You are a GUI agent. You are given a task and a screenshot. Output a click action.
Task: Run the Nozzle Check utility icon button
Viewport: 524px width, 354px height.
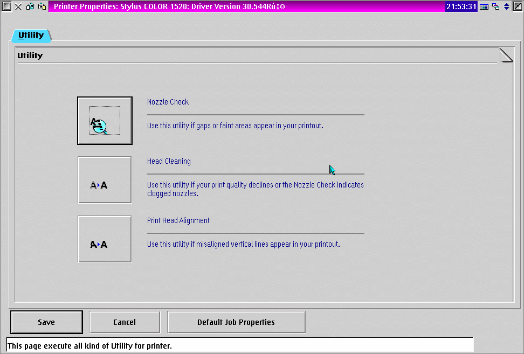pos(105,121)
